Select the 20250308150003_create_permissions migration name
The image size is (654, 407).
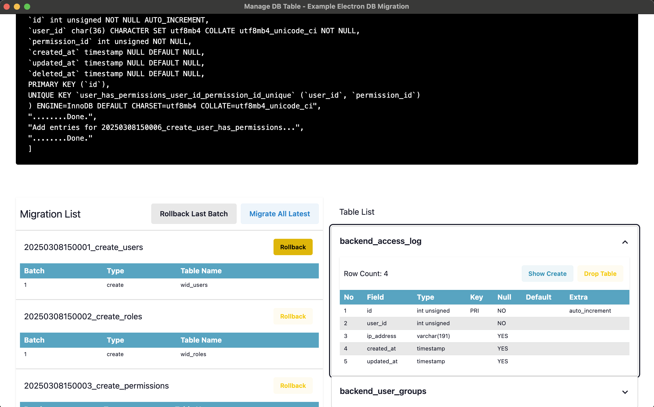[96, 386]
